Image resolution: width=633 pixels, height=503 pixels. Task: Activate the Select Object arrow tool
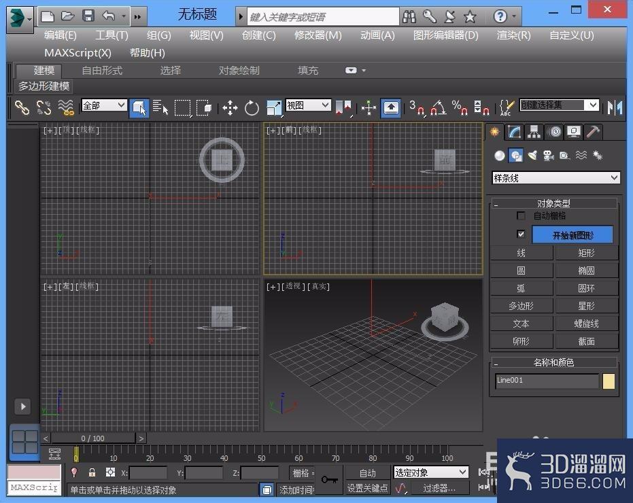coord(139,108)
